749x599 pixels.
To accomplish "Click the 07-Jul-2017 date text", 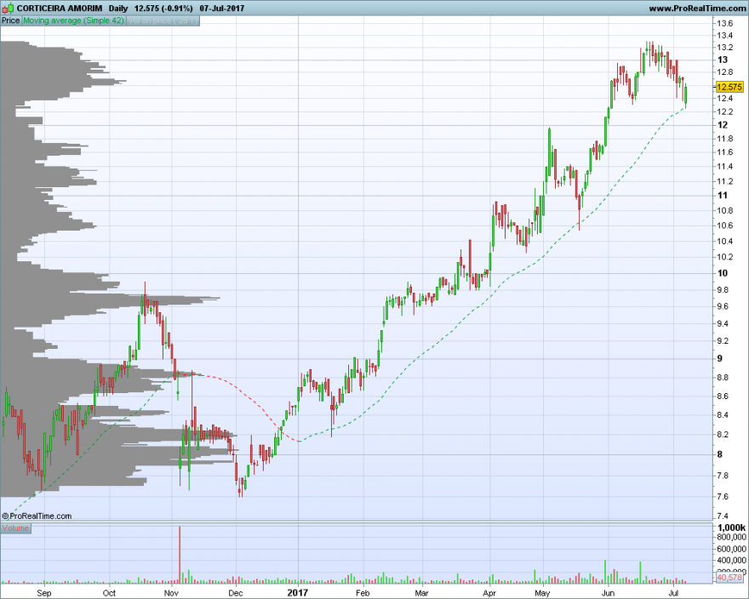I will [222, 9].
